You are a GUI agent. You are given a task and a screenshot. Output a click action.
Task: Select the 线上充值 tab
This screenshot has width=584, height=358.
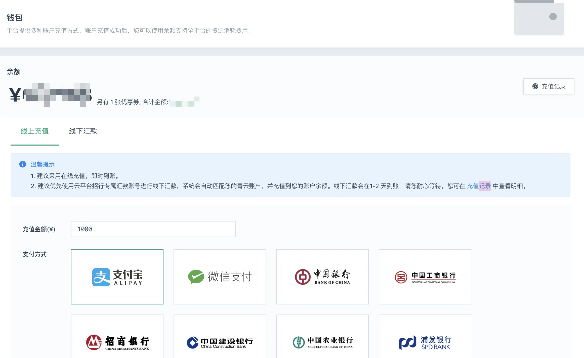pos(35,131)
